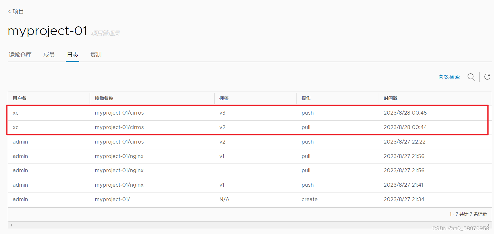This screenshot has width=494, height=234.
Task: Click the horizontal scrollbar right arrow
Action: [x=489, y=225]
